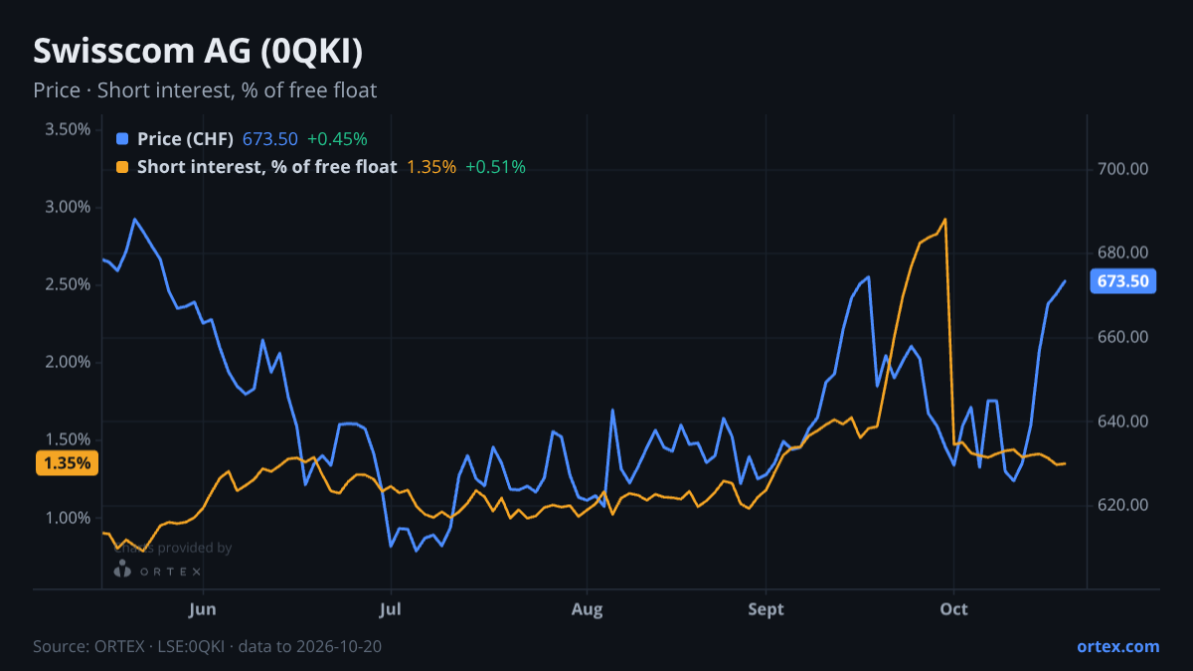Screen dimensions: 1193x671
Task: Click the Sept label on the date axis
Action: [766, 608]
